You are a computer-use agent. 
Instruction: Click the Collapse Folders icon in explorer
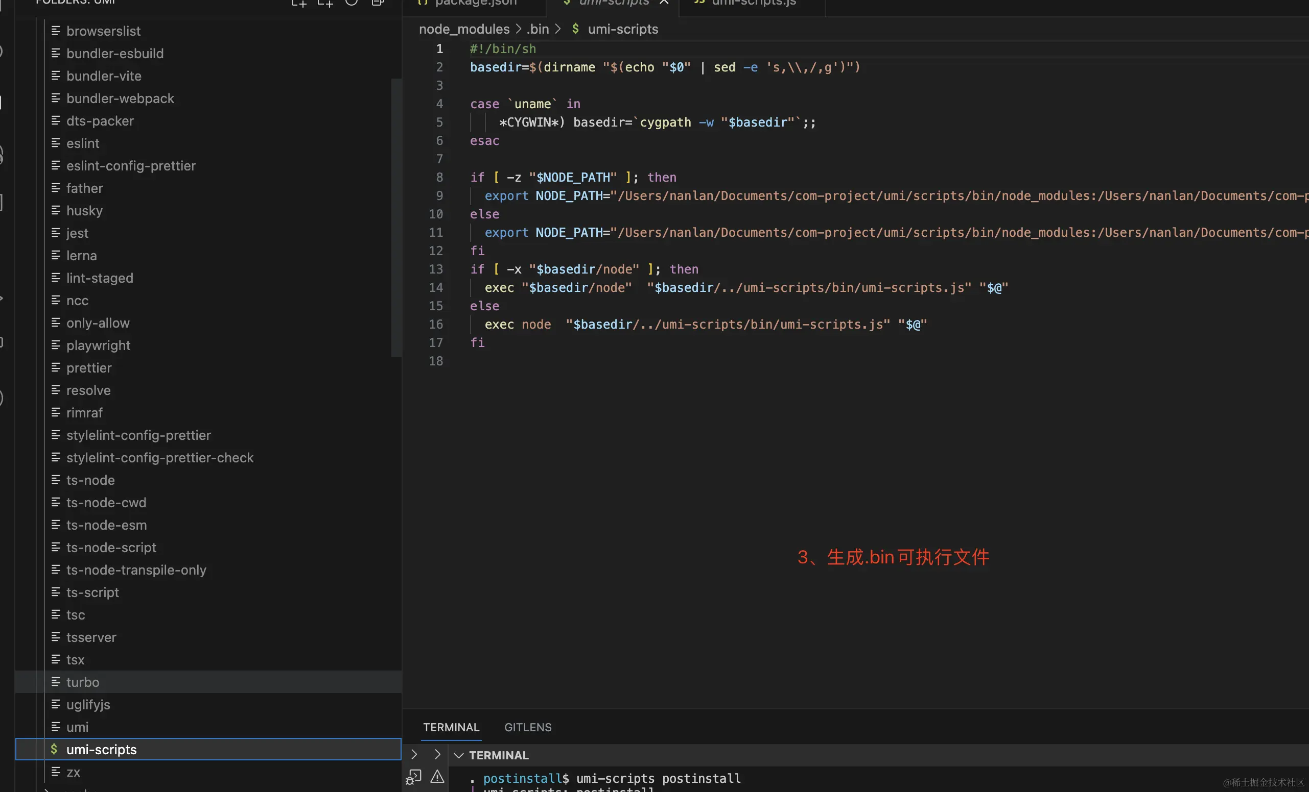click(378, 3)
